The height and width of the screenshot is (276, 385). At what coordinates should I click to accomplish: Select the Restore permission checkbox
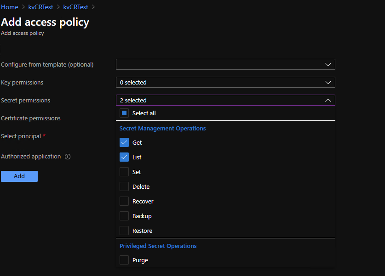pyautogui.click(x=124, y=231)
